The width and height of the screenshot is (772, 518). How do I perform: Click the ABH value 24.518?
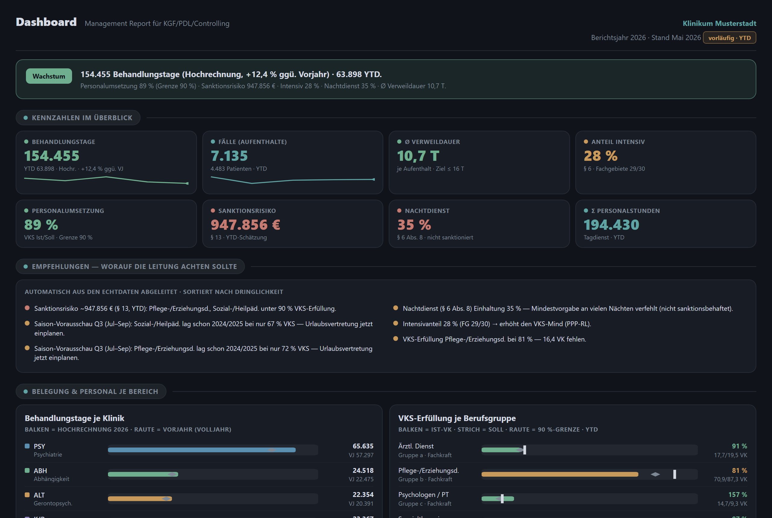pos(363,470)
